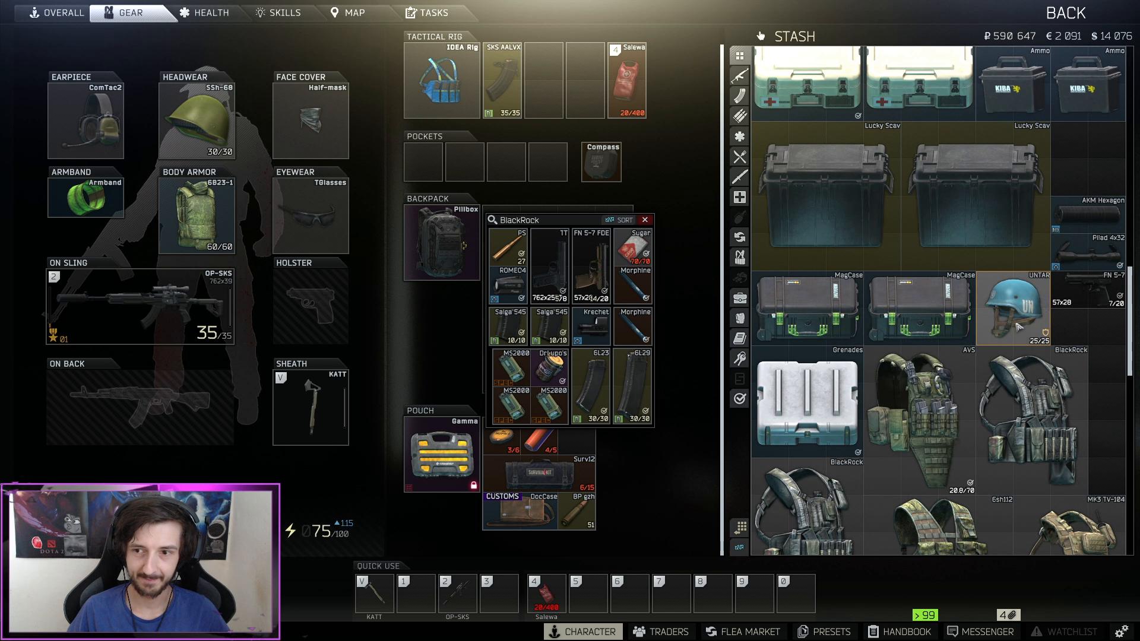Click the stash auto-sort icon at sidebar bottom
The image size is (1140, 641).
pos(739,547)
